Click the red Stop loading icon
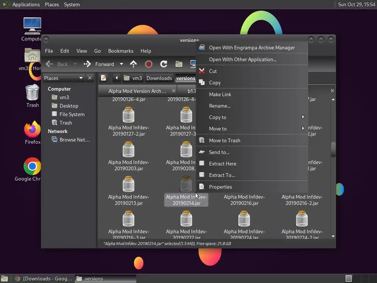 (149, 64)
